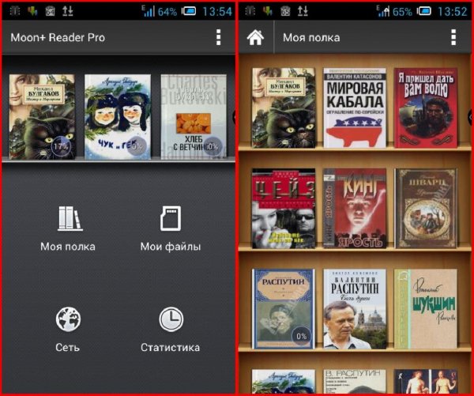Tap the Статистика label
The image size is (474, 396).
tap(170, 347)
